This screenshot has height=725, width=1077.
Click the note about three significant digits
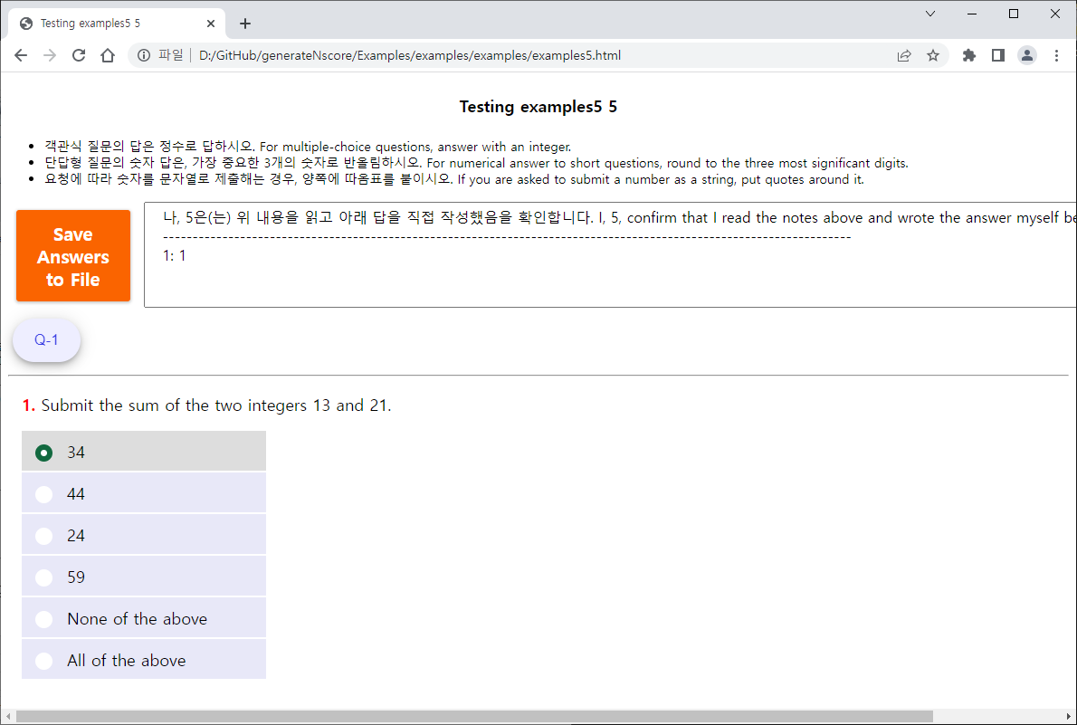[476, 163]
